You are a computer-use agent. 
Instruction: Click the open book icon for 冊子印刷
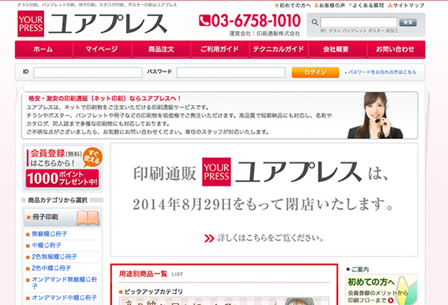point(87,218)
